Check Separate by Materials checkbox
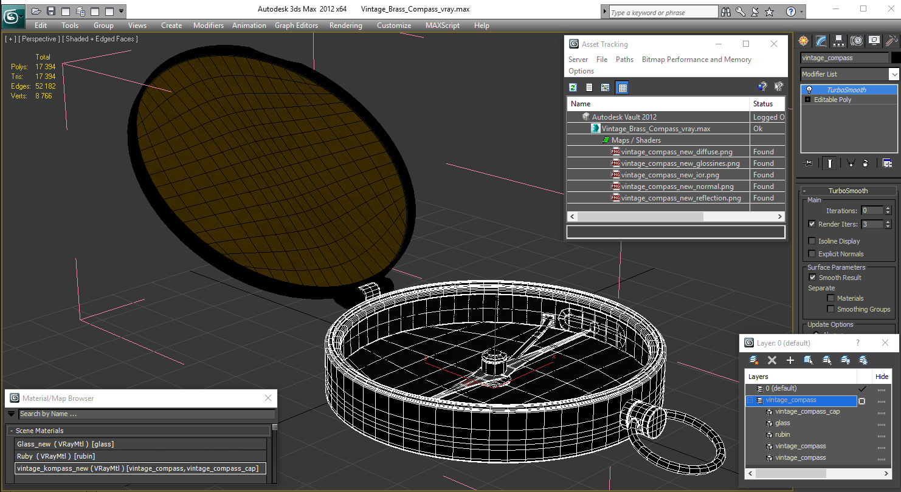Image resolution: width=901 pixels, height=492 pixels. coord(830,298)
